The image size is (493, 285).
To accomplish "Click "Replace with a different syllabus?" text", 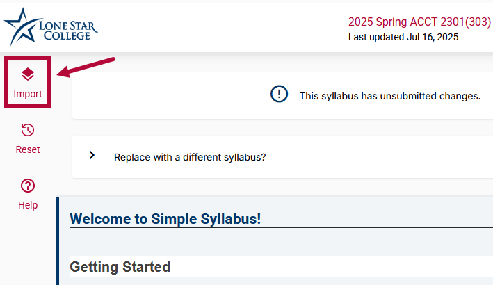I will (190, 157).
